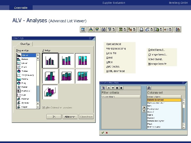Open the dropdown next to the Export icon
The height and width of the screenshot is (143, 191).
(161, 30)
